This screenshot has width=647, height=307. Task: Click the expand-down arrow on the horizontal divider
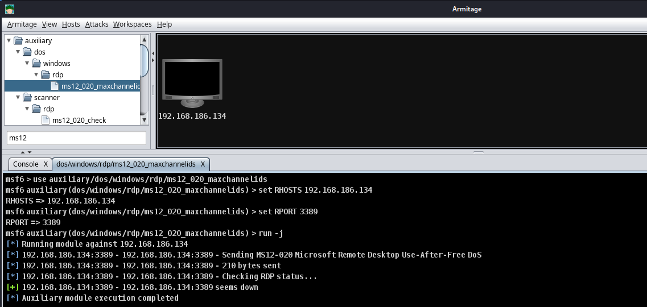tap(29, 152)
